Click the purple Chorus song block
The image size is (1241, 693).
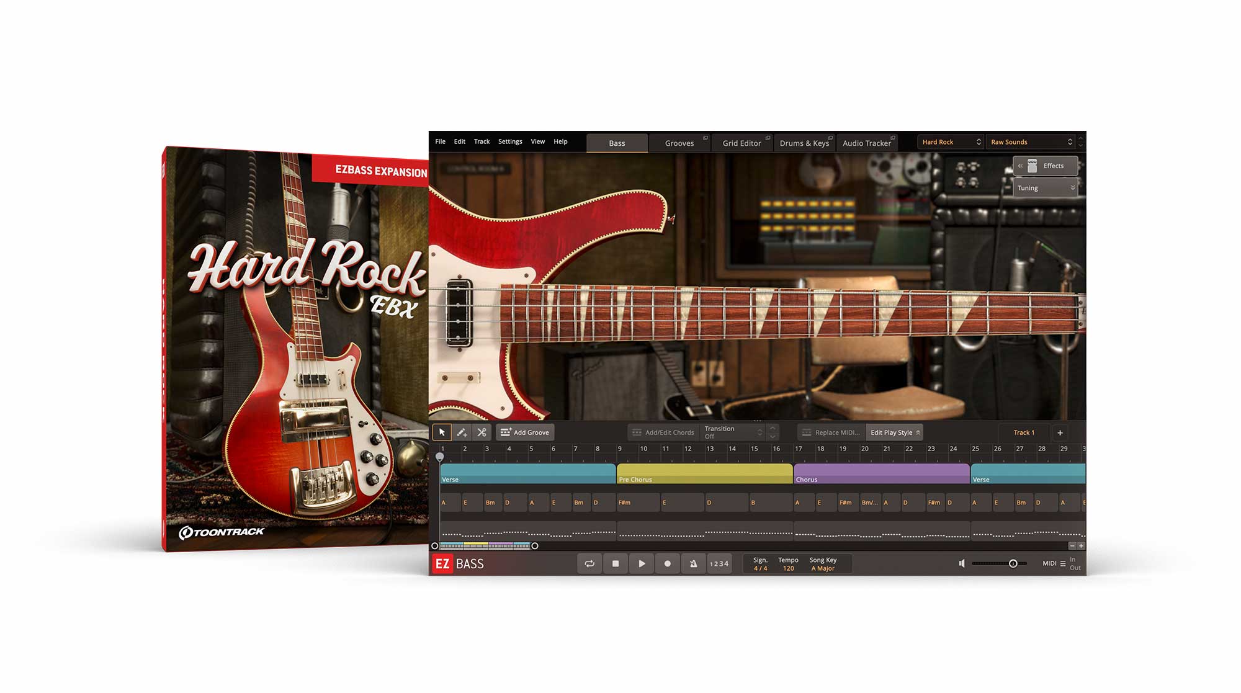point(881,473)
